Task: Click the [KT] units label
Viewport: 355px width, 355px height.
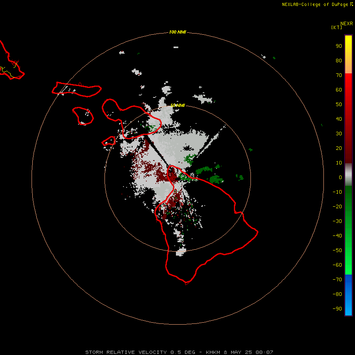Action: pos(336,27)
